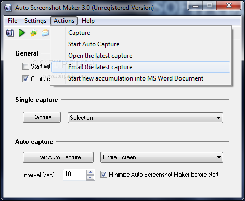Click the green play Start Auto Capture icon
Image resolution: width=245 pixels, height=201 pixels.
pos(22,33)
